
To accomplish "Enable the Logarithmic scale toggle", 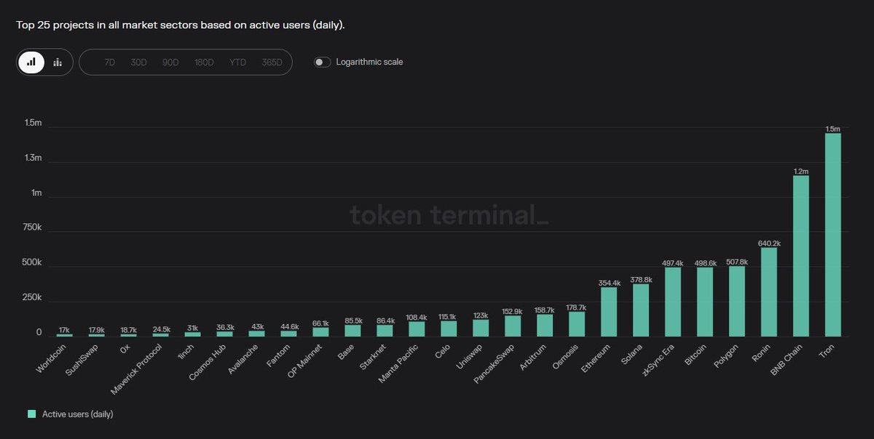I will tap(323, 62).
